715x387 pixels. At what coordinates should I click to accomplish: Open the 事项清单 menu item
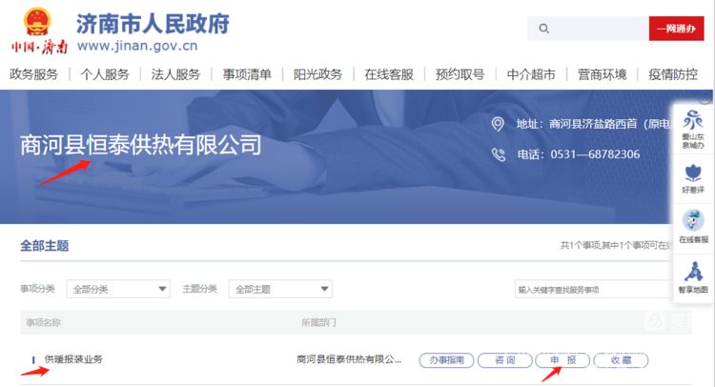pos(247,74)
